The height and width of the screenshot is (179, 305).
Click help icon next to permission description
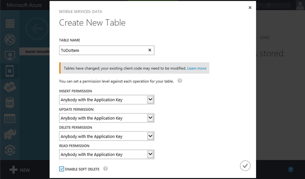[x=180, y=81]
